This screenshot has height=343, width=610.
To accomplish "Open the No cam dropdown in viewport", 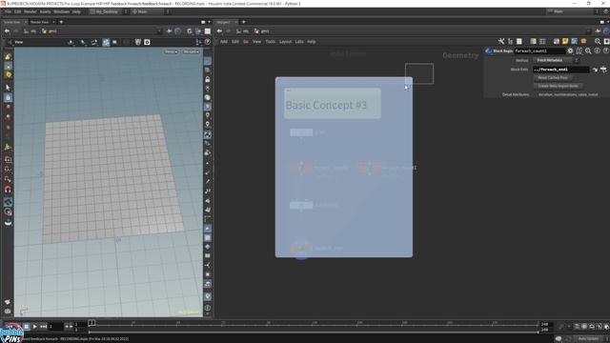I will click(191, 51).
